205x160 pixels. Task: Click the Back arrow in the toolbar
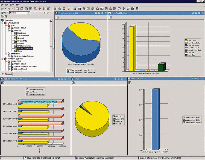[x=2, y=9]
